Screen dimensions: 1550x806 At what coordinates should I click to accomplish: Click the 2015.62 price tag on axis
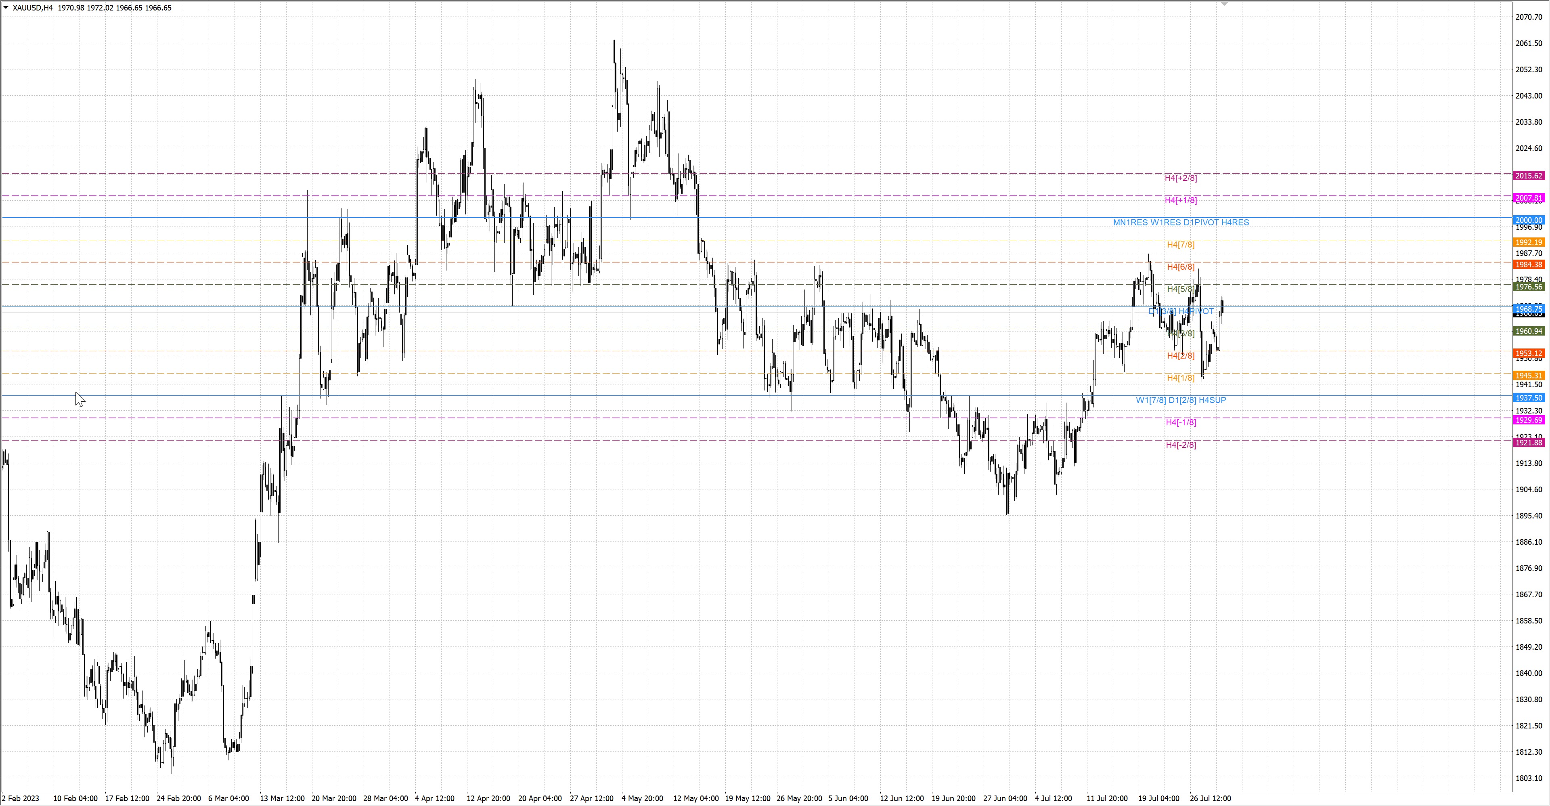[1528, 176]
